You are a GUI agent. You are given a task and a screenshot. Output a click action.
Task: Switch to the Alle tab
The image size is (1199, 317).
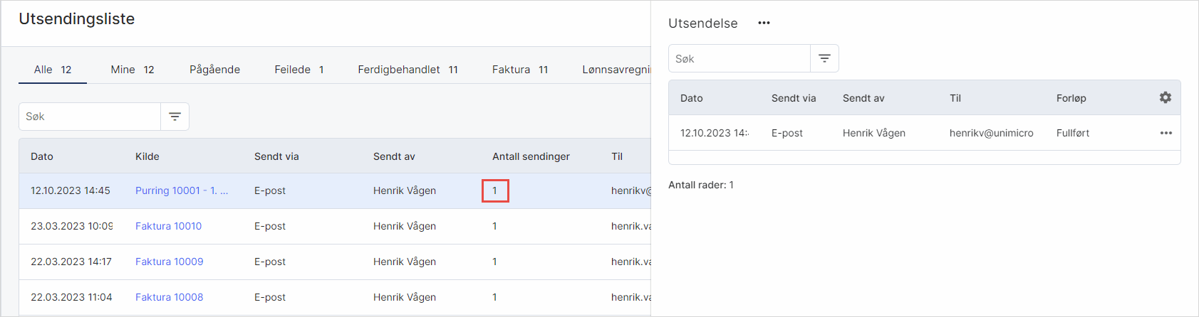coord(52,70)
